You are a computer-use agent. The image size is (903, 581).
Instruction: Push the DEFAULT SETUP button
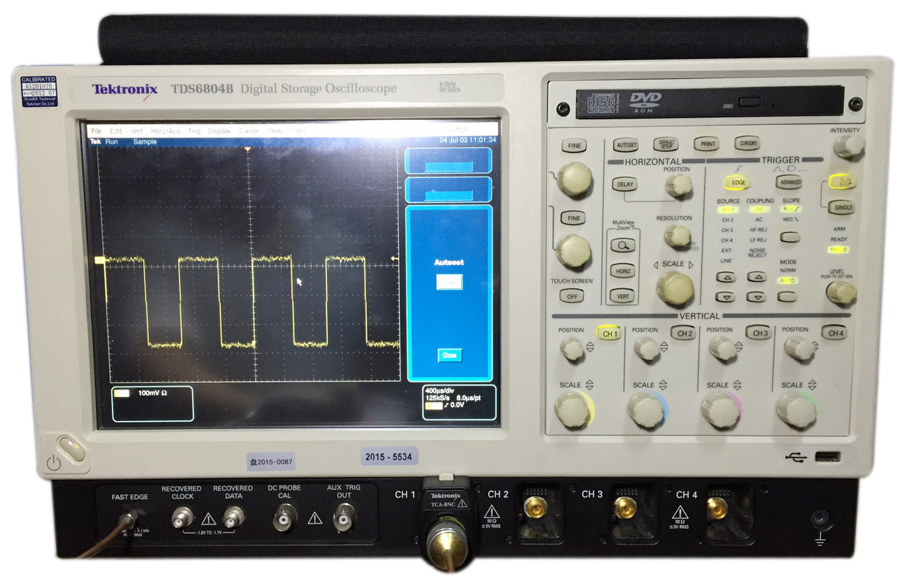[665, 144]
